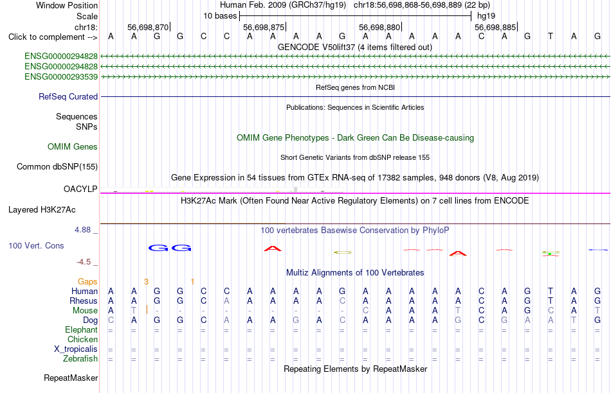The height and width of the screenshot is (393, 611).
Task: Click the 'RefSeq genes from NCBI' title
Action: coord(355,87)
